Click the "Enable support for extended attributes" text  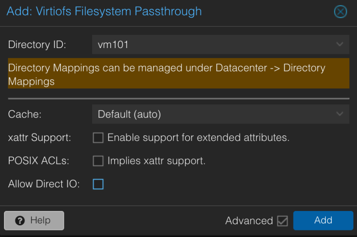(x=198, y=138)
